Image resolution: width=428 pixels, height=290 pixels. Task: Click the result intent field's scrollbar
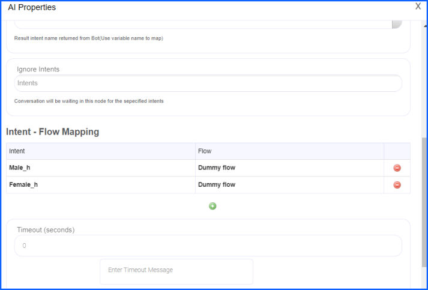[x=397, y=24]
